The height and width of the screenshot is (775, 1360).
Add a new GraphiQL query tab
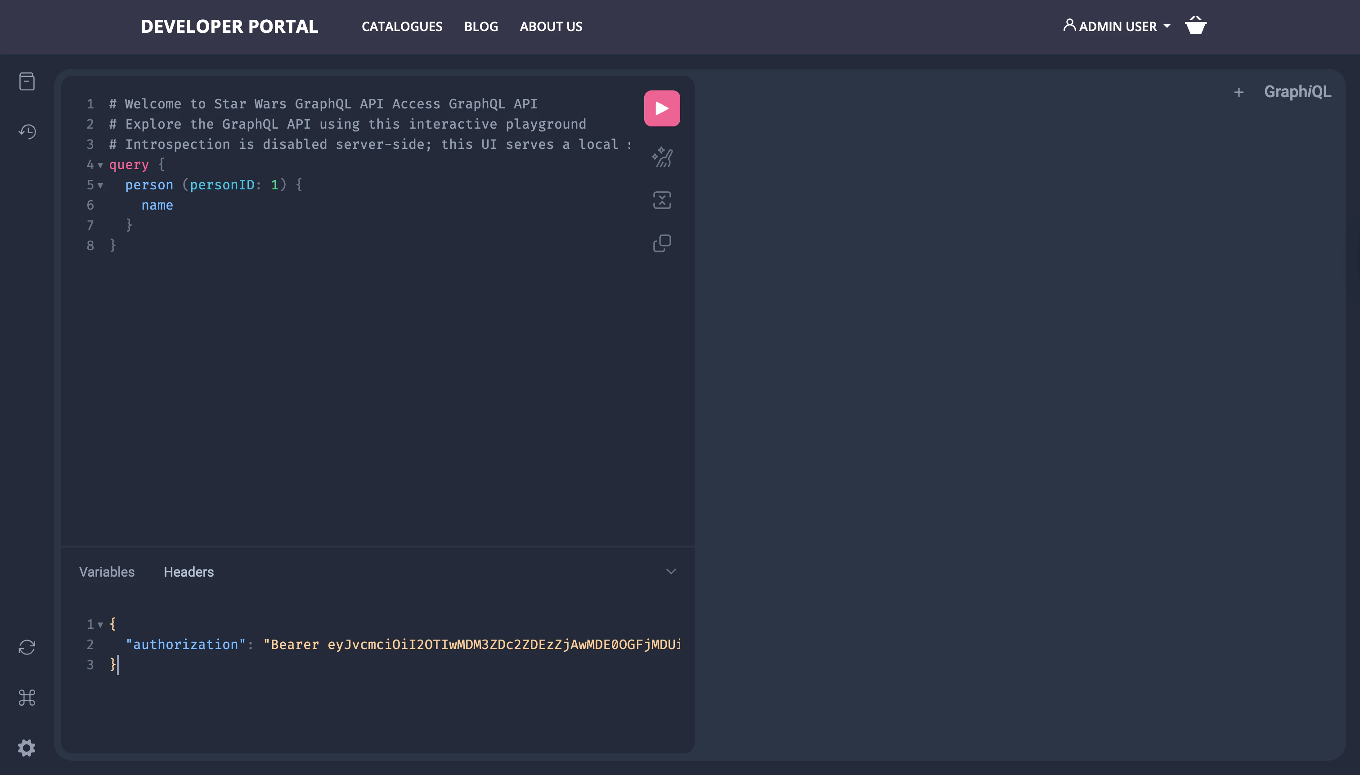click(x=1239, y=92)
